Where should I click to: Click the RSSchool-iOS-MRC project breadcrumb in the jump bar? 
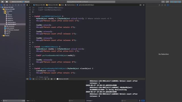point(39,5)
